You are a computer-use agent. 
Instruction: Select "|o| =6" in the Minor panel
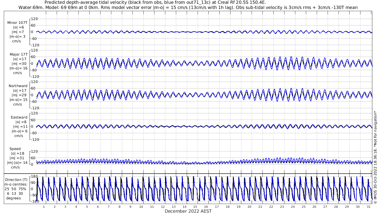[x=19, y=27]
